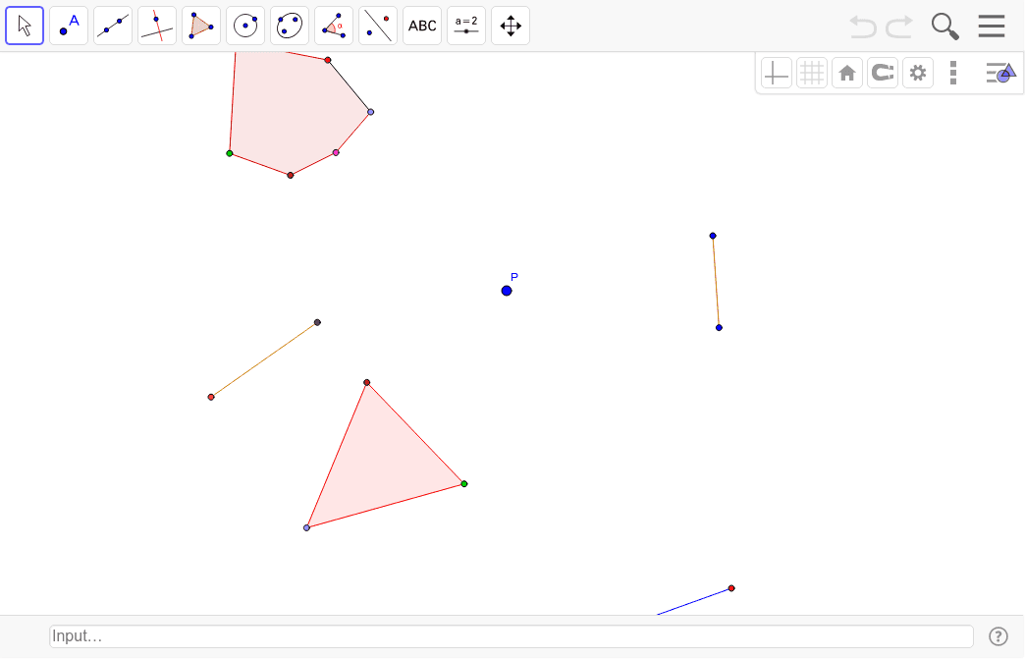Select the Ellipse conic tool

point(290,27)
